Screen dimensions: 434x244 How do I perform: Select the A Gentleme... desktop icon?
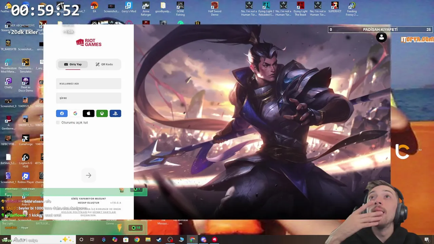8,123
